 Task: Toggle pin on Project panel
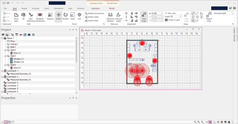point(73,30)
